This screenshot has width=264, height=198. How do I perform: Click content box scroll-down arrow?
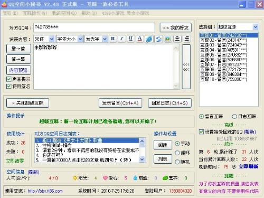[176, 86]
